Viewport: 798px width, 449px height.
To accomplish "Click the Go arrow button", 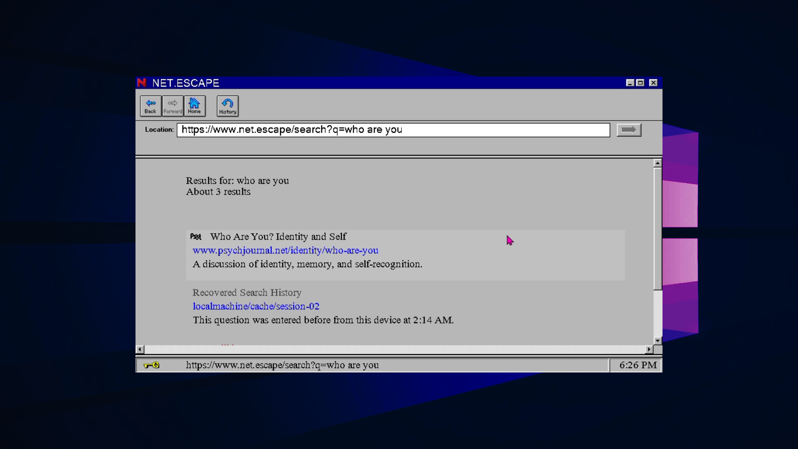I will click(x=628, y=130).
